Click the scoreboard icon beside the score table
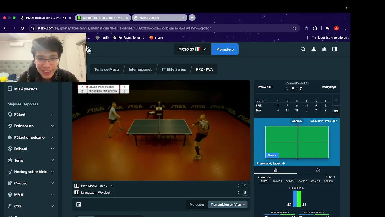Viewport: 385px width, 217px height. click(336, 112)
